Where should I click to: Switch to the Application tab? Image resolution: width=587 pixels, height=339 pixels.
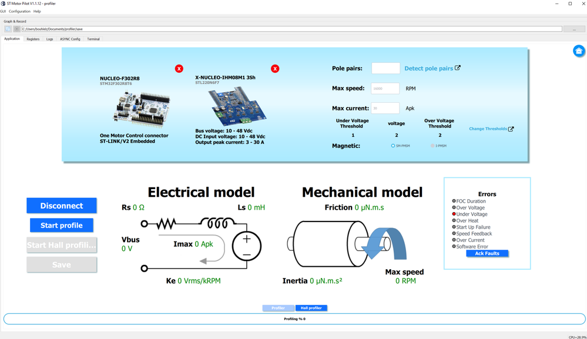click(12, 39)
